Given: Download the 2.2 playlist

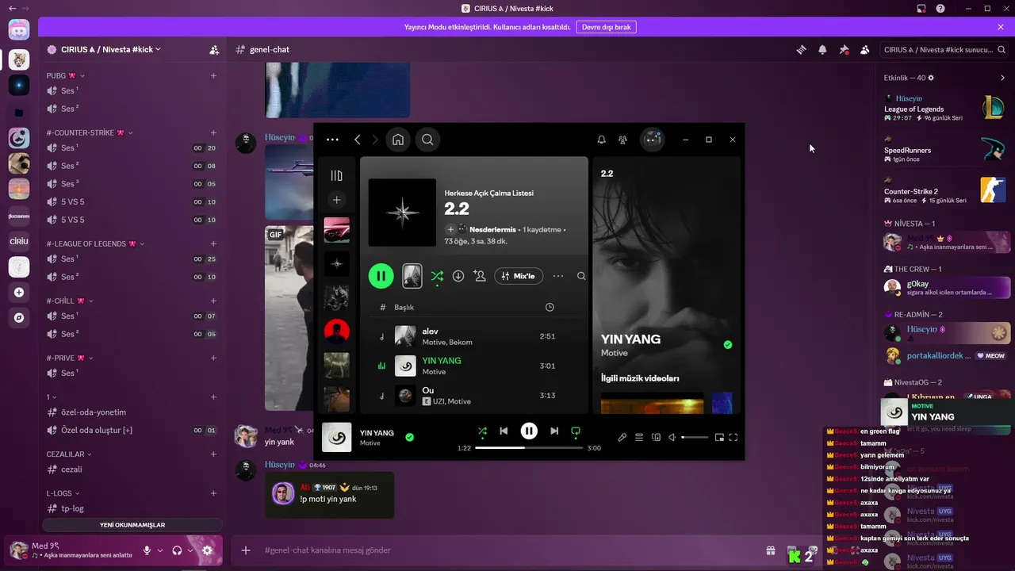Looking at the screenshot, I should pyautogui.click(x=458, y=276).
